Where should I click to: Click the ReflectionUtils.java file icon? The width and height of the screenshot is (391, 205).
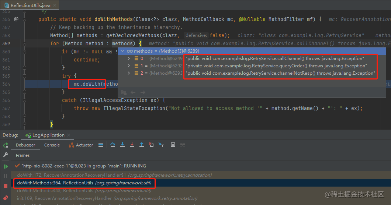coord(7,5)
